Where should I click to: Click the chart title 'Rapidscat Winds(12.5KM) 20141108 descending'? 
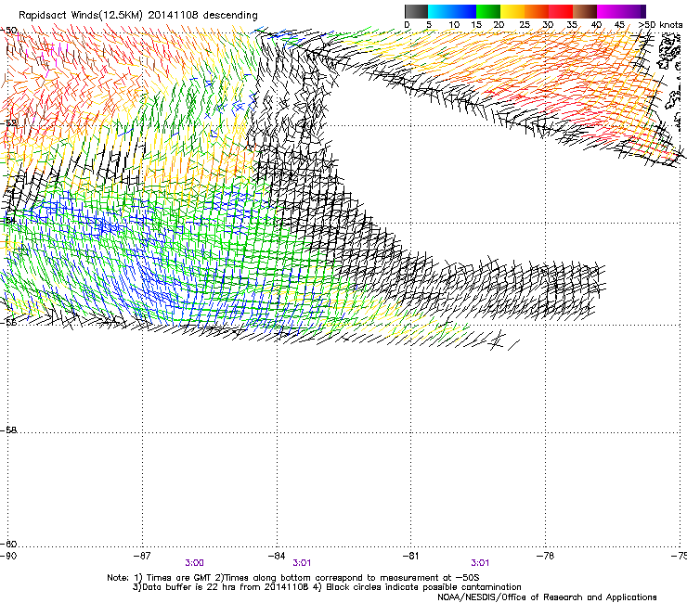pyautogui.click(x=138, y=15)
